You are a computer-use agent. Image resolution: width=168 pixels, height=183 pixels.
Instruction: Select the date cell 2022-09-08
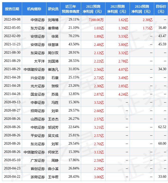12,20
